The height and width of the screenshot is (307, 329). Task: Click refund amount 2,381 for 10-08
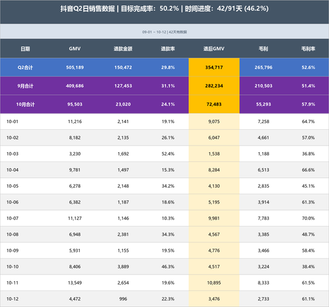[x=123, y=235]
